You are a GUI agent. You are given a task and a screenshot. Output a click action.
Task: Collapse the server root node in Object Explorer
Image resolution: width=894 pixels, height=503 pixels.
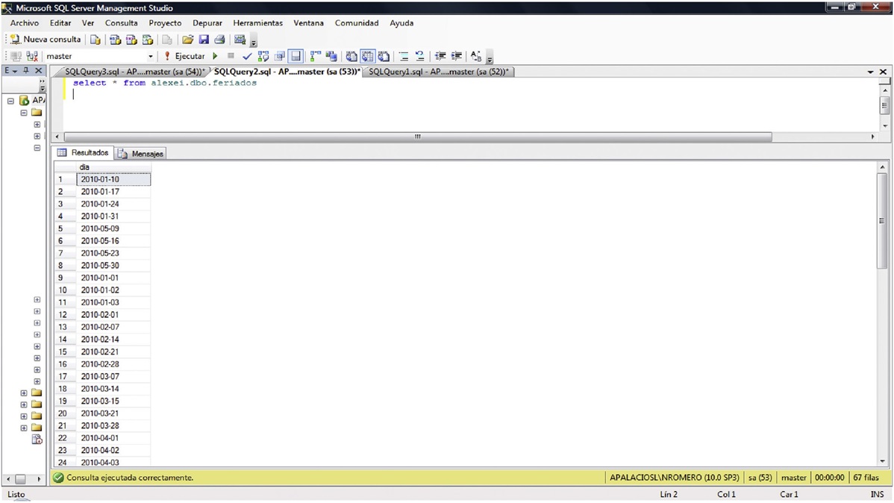(11, 101)
